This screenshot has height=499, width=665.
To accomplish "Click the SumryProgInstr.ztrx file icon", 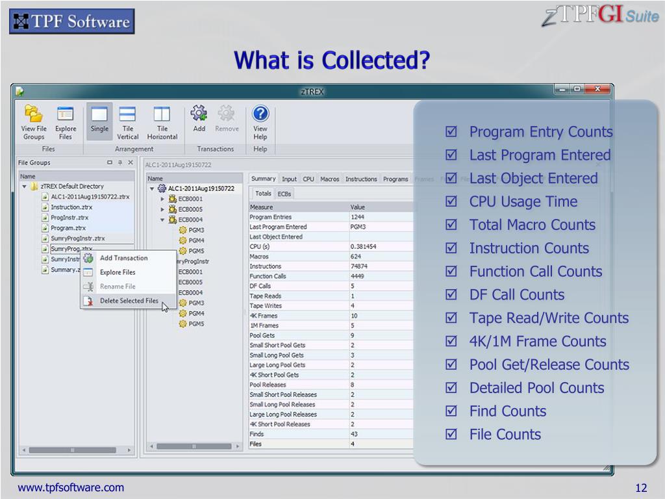I will [45, 238].
